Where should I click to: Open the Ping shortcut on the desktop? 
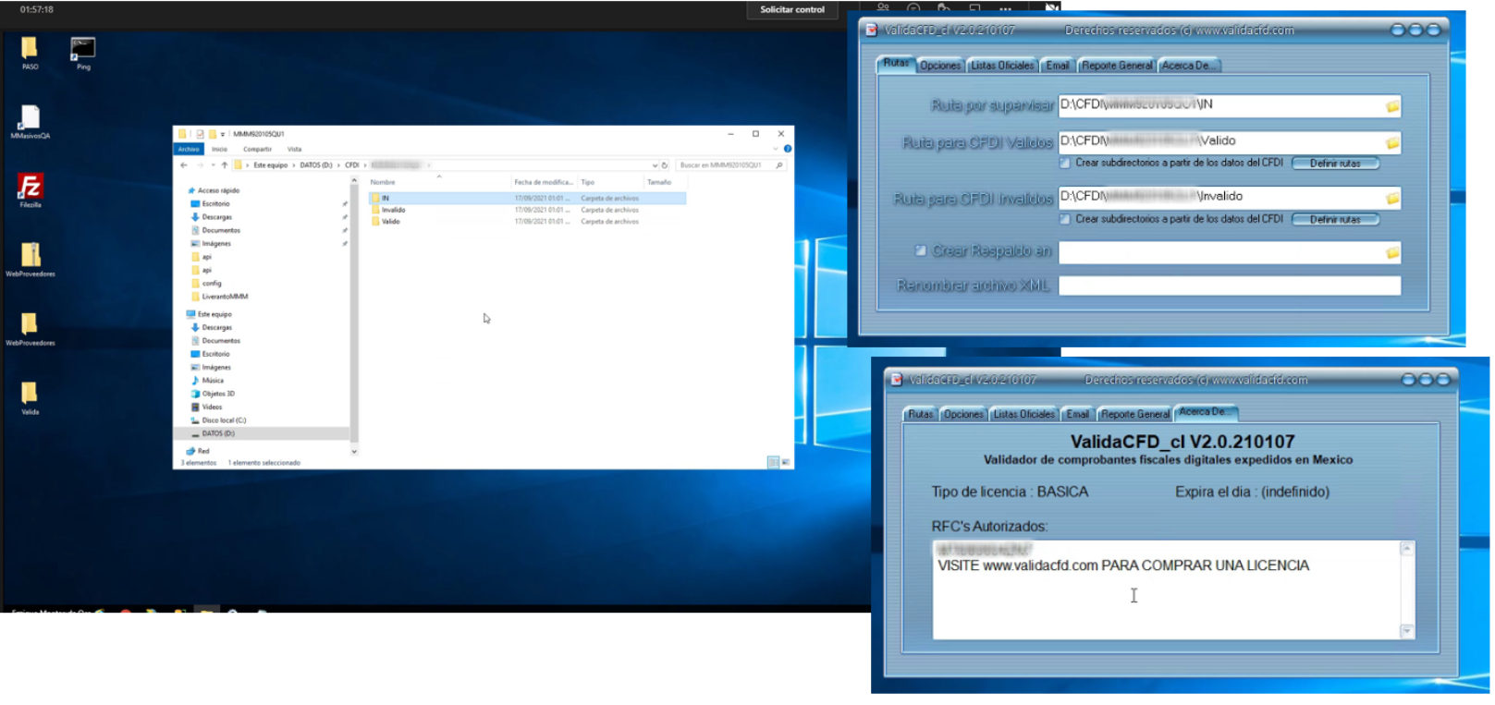tap(83, 53)
